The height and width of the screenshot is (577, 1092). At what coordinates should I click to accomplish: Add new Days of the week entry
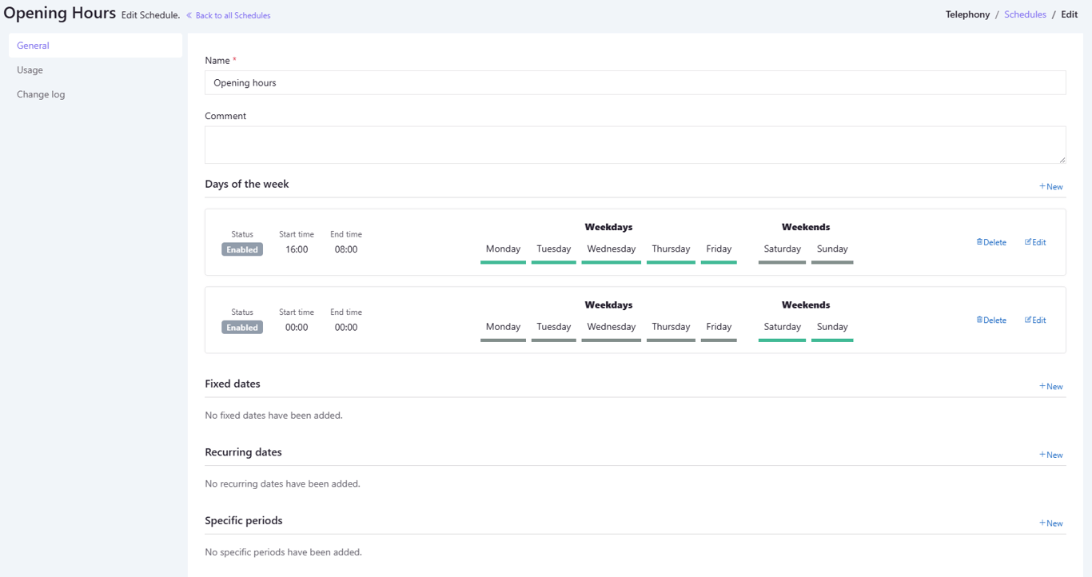pyautogui.click(x=1050, y=186)
